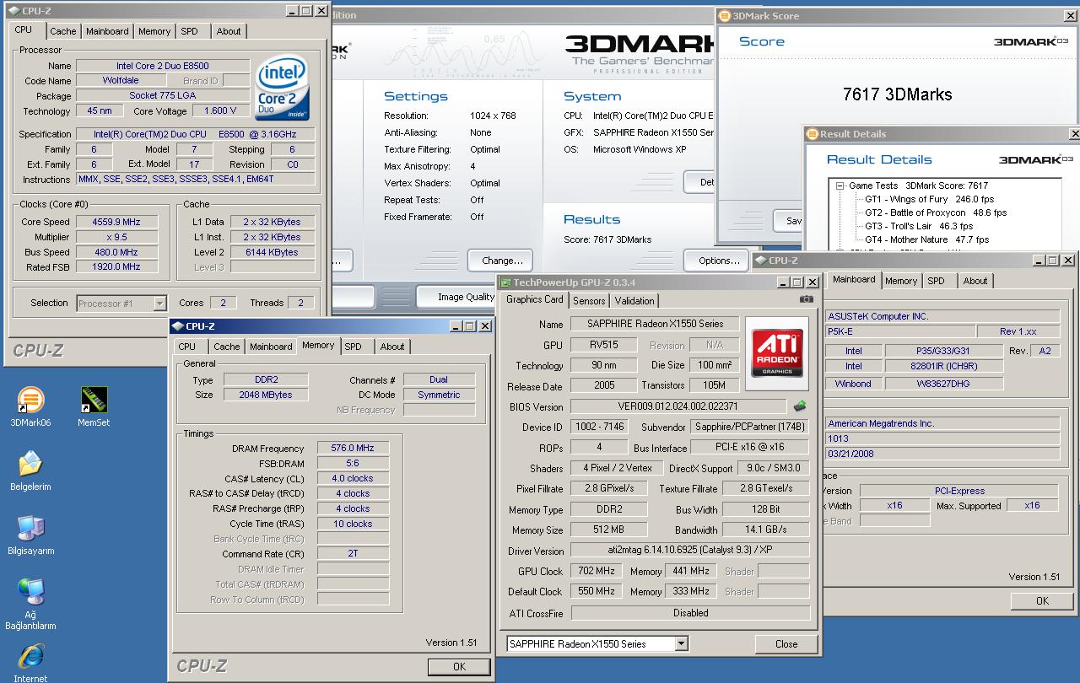Click the Bandwidth 14.1 GB/s value
Screen dimensions: 1080x683
tap(765, 530)
